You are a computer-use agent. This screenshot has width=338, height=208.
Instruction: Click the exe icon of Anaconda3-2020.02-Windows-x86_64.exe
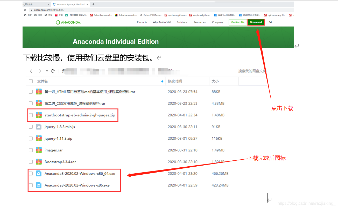pos(39,174)
